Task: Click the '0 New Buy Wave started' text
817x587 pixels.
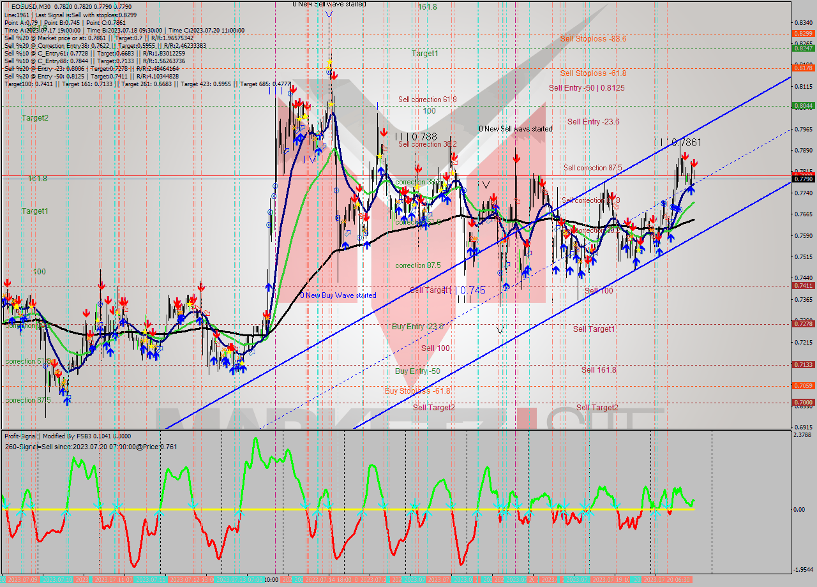Action: point(338,295)
